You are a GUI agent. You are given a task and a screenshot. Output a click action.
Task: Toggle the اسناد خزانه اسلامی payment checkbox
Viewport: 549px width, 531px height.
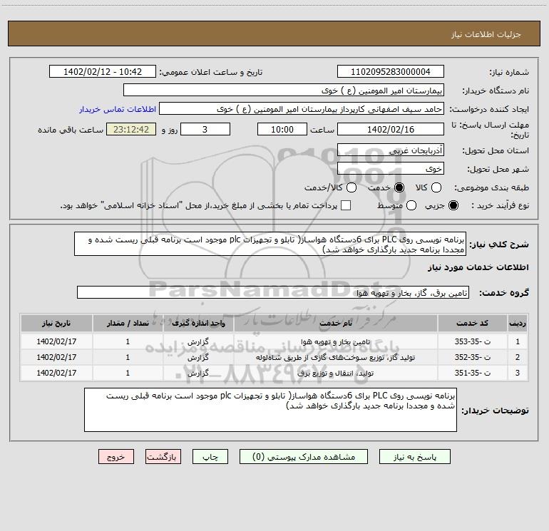point(346,205)
